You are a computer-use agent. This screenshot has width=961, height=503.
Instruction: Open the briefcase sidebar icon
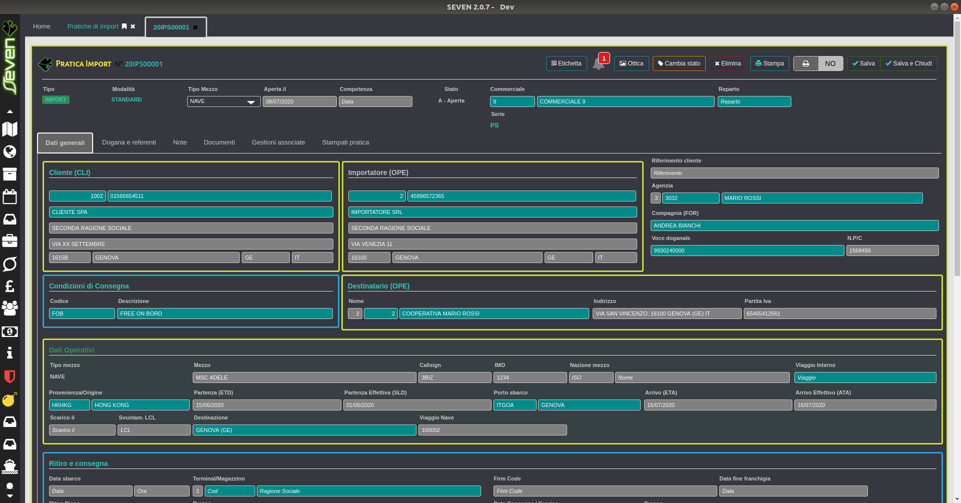click(10, 241)
